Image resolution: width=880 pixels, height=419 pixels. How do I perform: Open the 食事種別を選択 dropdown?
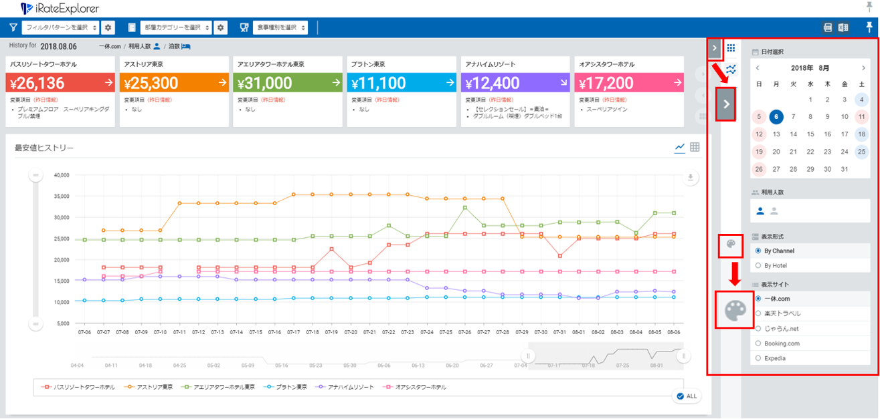coord(281,27)
